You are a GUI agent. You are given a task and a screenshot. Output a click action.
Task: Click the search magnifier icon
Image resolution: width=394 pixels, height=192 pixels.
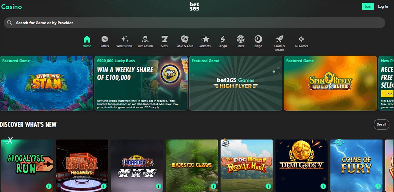pos(10,23)
